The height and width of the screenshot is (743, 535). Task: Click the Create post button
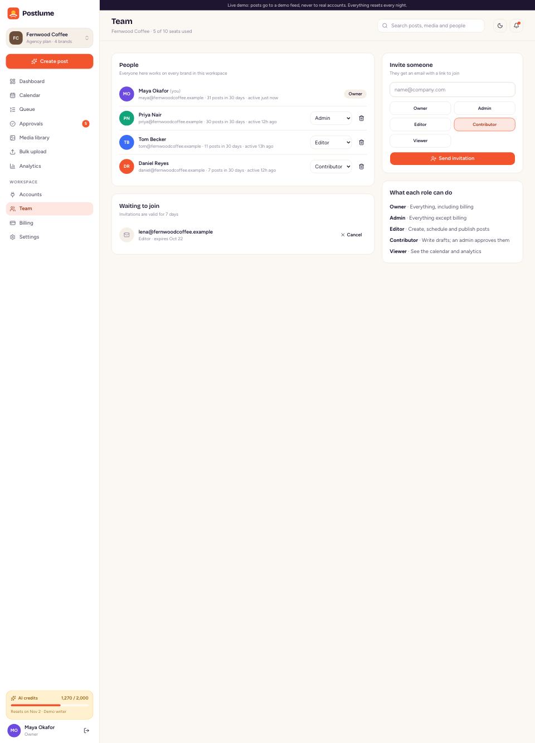(x=50, y=61)
